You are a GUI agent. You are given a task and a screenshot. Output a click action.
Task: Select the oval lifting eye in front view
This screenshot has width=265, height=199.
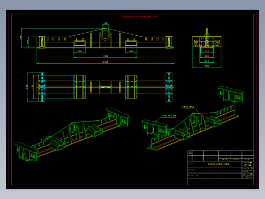(105, 34)
